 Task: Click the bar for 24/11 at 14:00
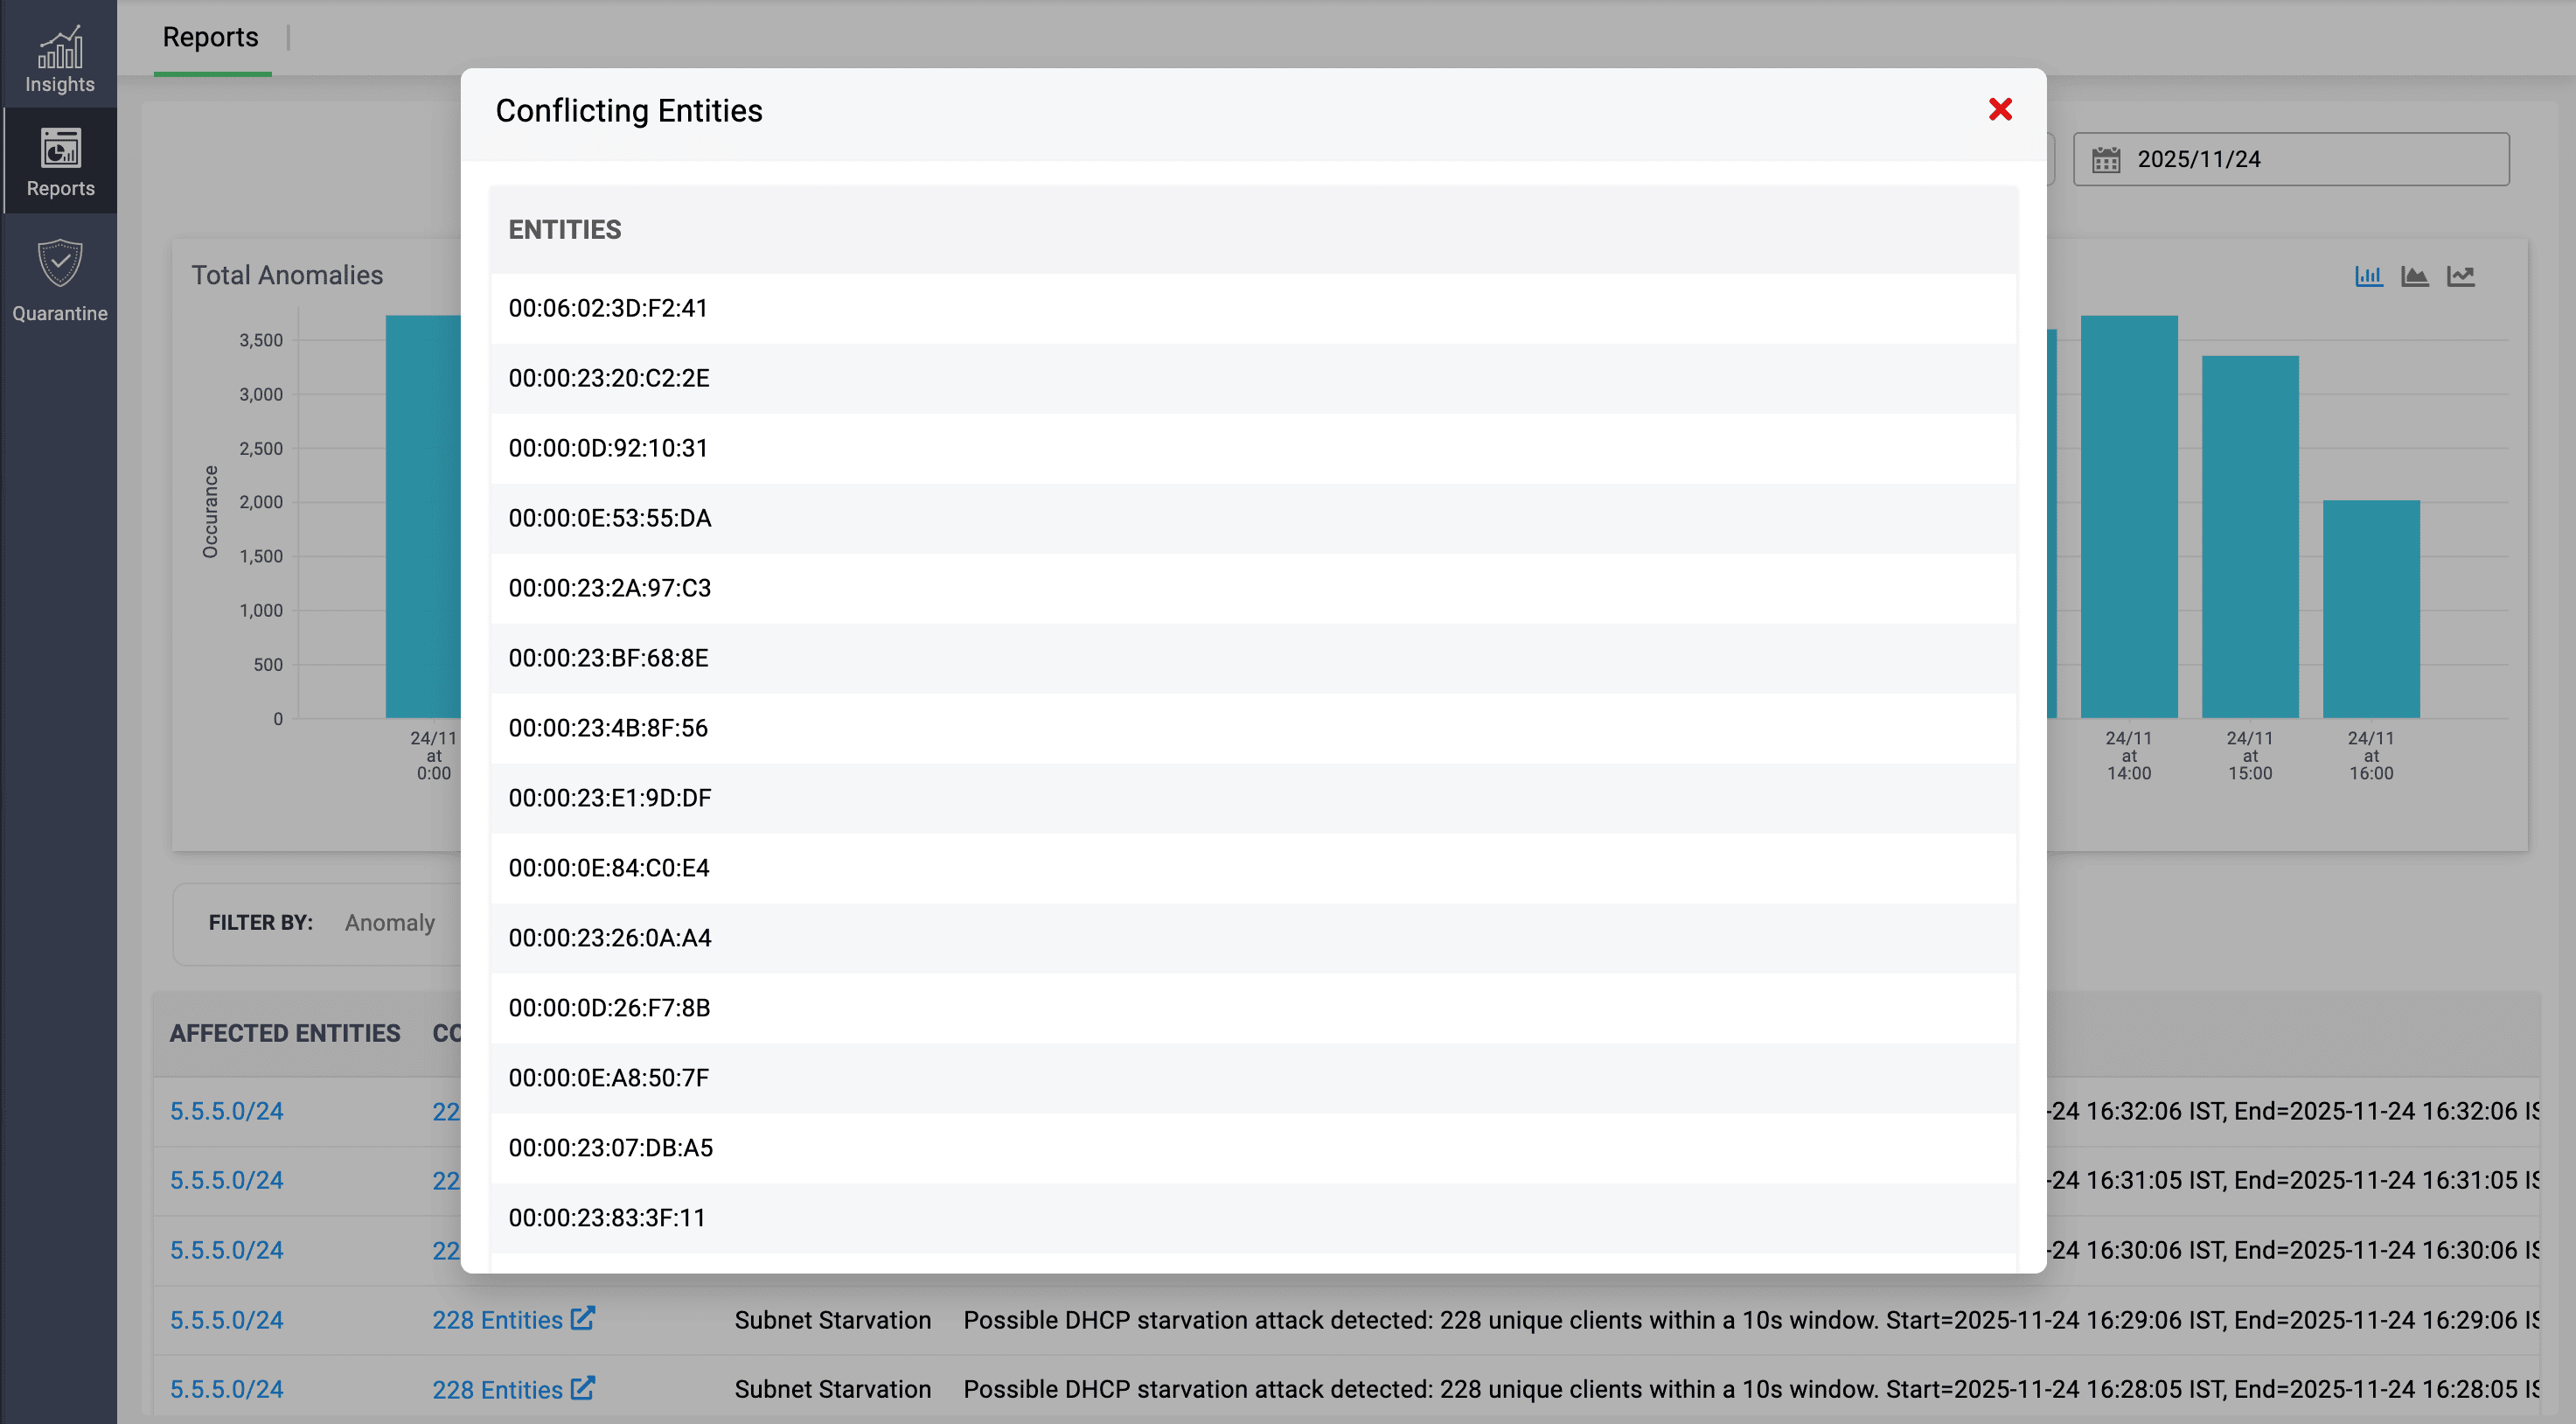click(x=2128, y=520)
